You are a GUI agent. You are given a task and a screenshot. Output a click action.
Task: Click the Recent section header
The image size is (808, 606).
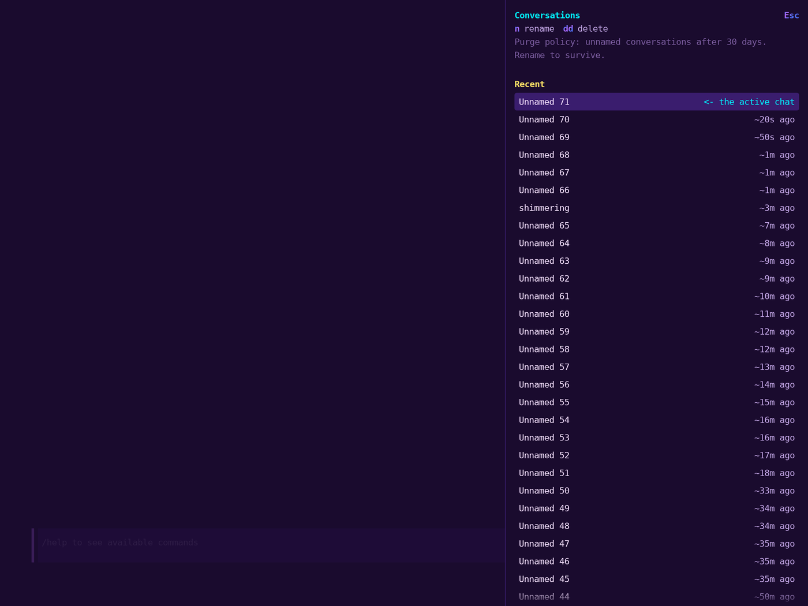pyautogui.click(x=529, y=84)
